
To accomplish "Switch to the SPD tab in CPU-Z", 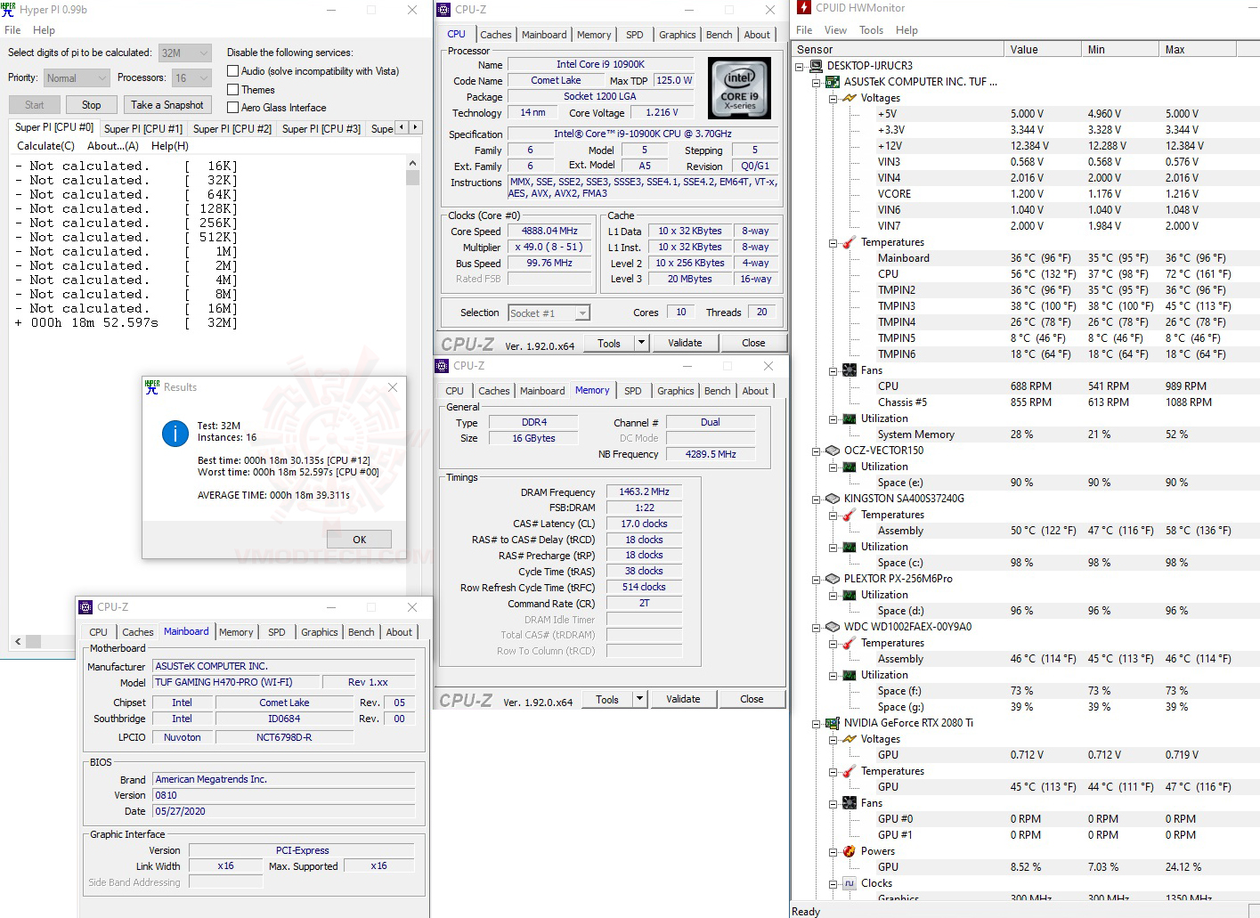I will coord(634,34).
